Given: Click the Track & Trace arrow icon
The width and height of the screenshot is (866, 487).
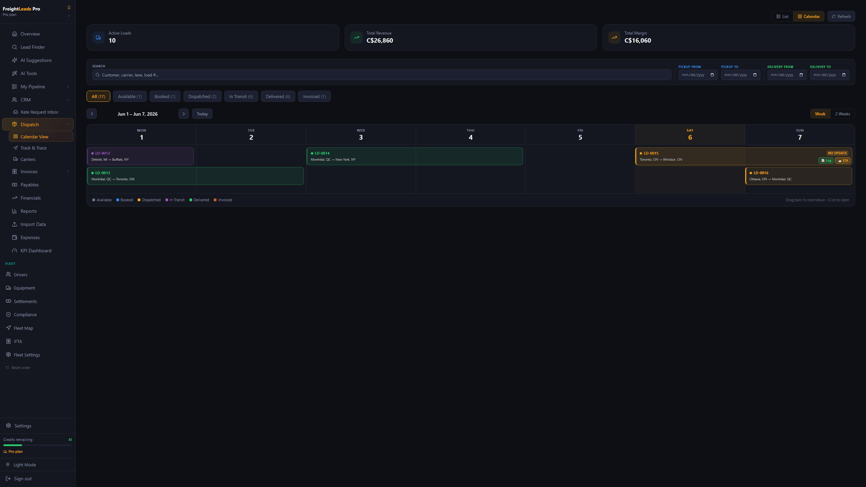Looking at the screenshot, I should click(x=16, y=148).
